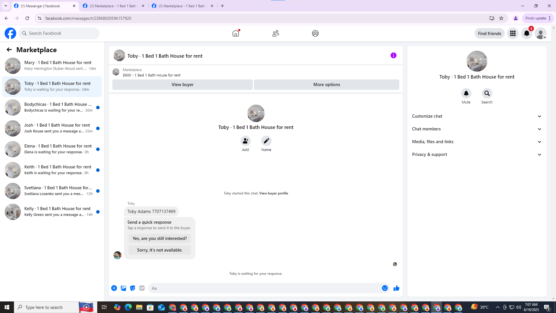Open the emoji picker in message box

pyautogui.click(x=385, y=288)
